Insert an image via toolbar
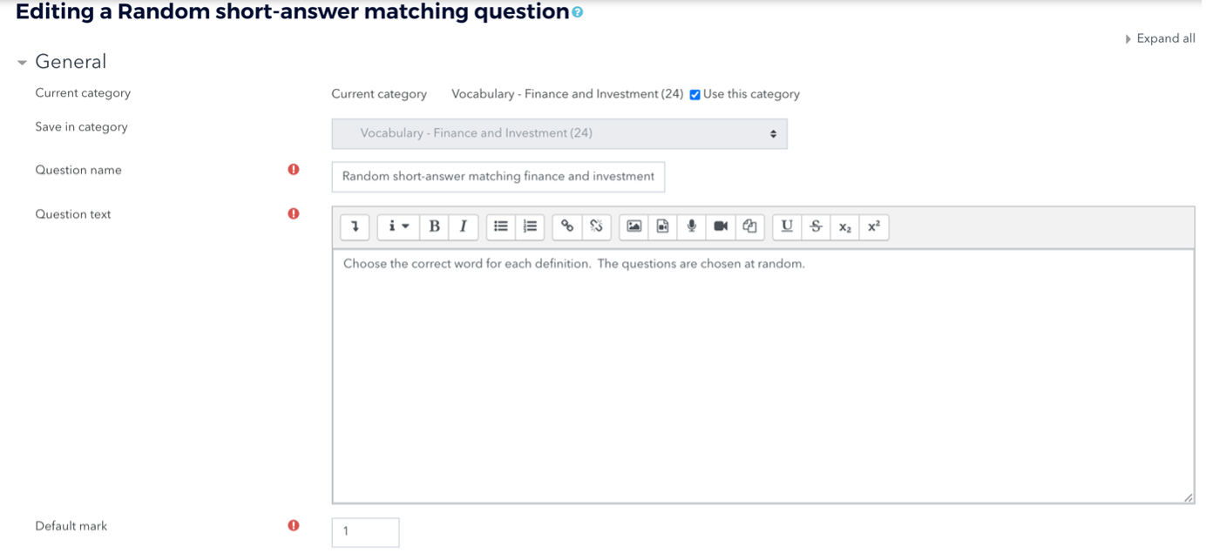 (x=634, y=226)
